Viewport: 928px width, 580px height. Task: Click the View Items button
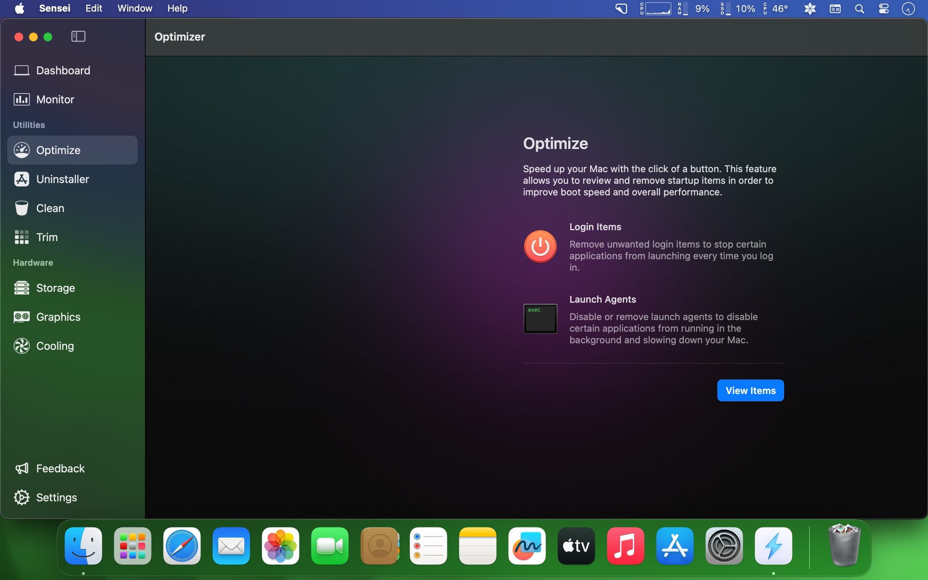click(x=750, y=390)
